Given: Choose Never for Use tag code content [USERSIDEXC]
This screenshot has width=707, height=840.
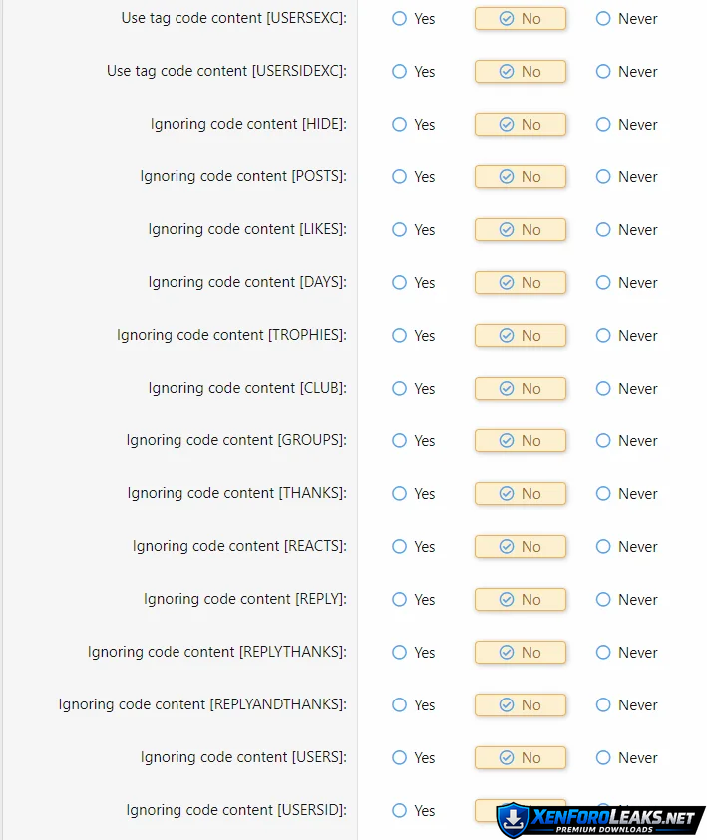Looking at the screenshot, I should (x=603, y=72).
